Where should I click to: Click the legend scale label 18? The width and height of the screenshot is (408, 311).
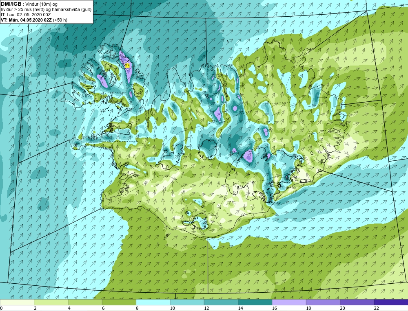pyautogui.click(x=308, y=308)
